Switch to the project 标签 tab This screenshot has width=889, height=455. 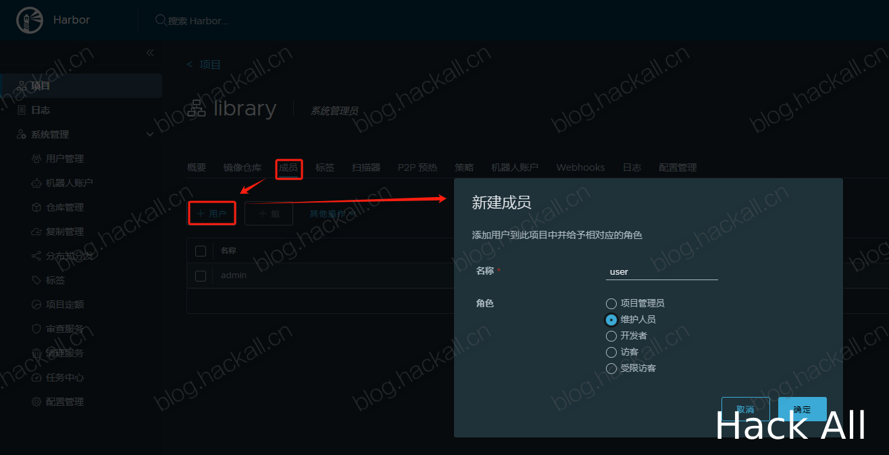(325, 167)
